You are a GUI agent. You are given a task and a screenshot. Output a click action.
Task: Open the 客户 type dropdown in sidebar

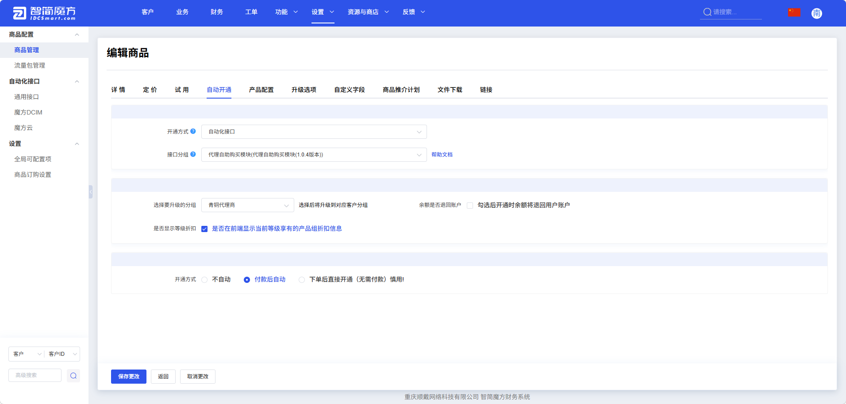coord(27,354)
